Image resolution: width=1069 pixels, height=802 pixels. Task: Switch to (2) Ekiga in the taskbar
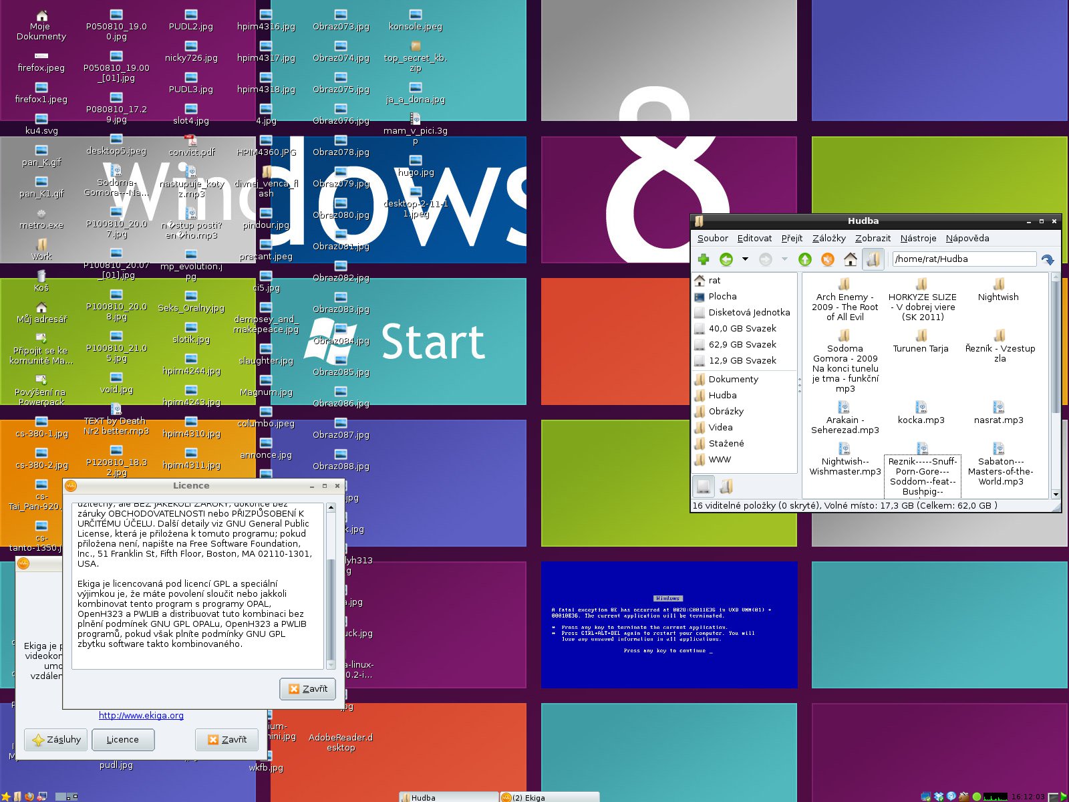(x=549, y=797)
